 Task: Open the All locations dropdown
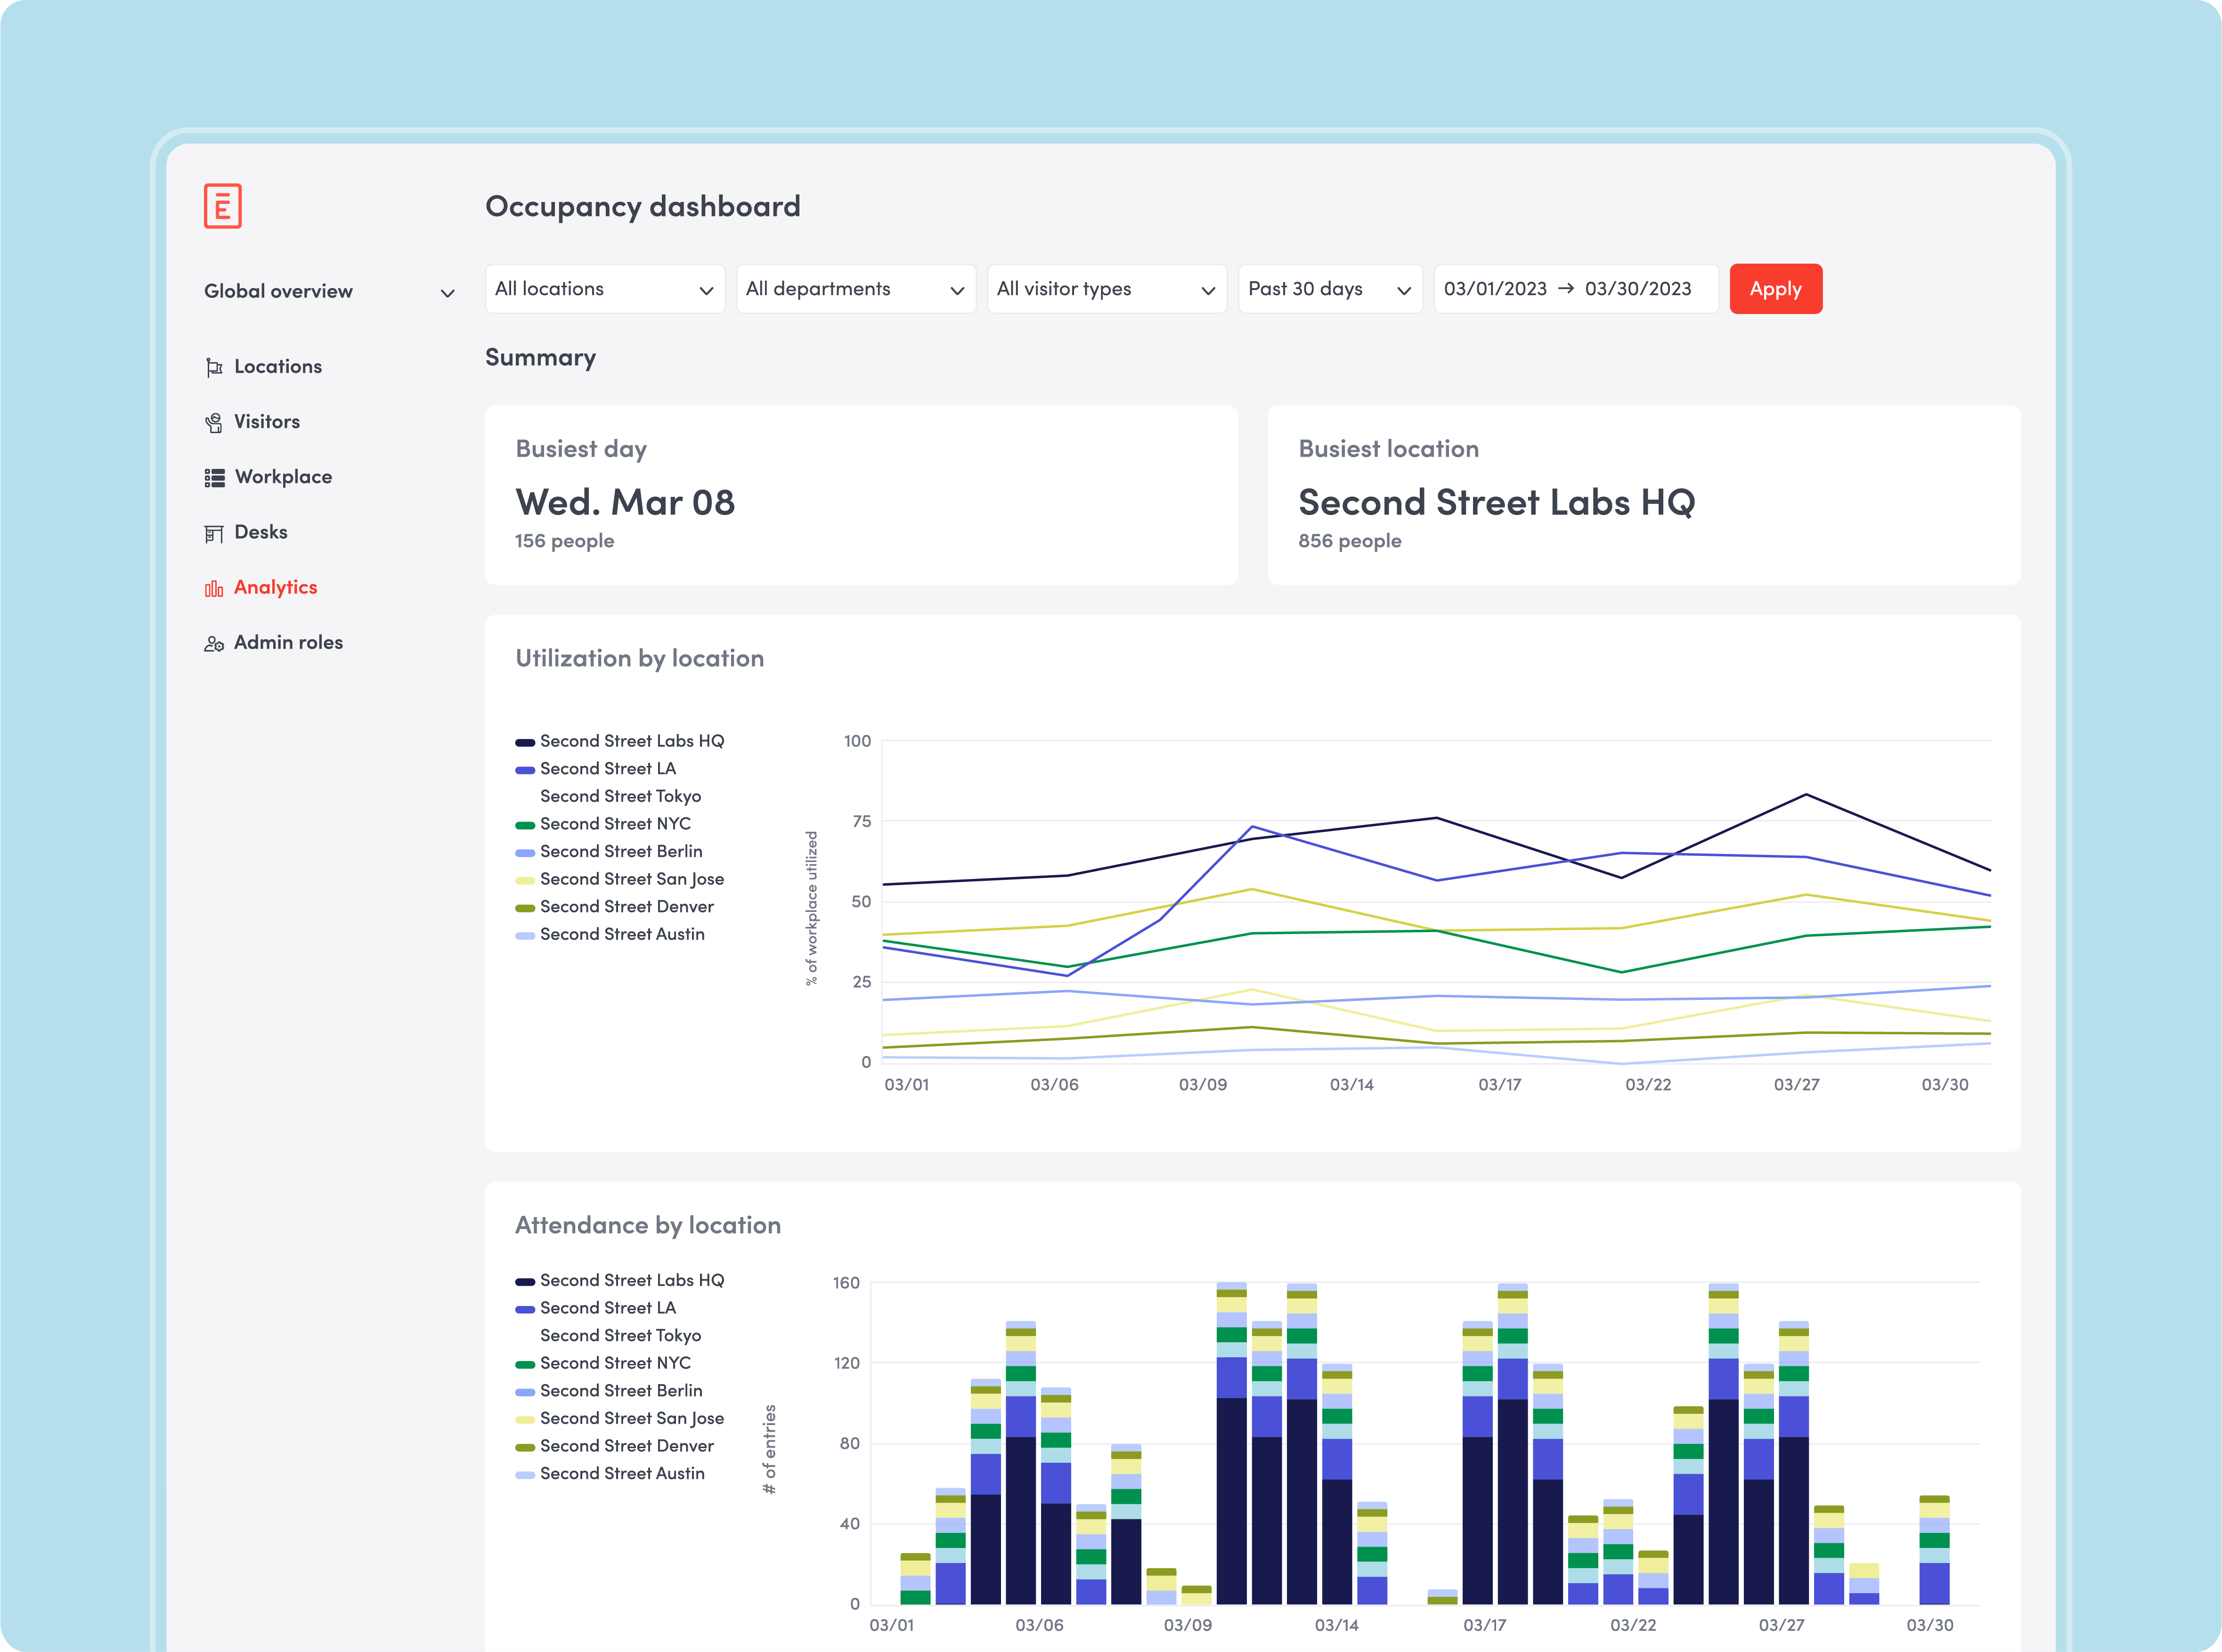(x=604, y=289)
